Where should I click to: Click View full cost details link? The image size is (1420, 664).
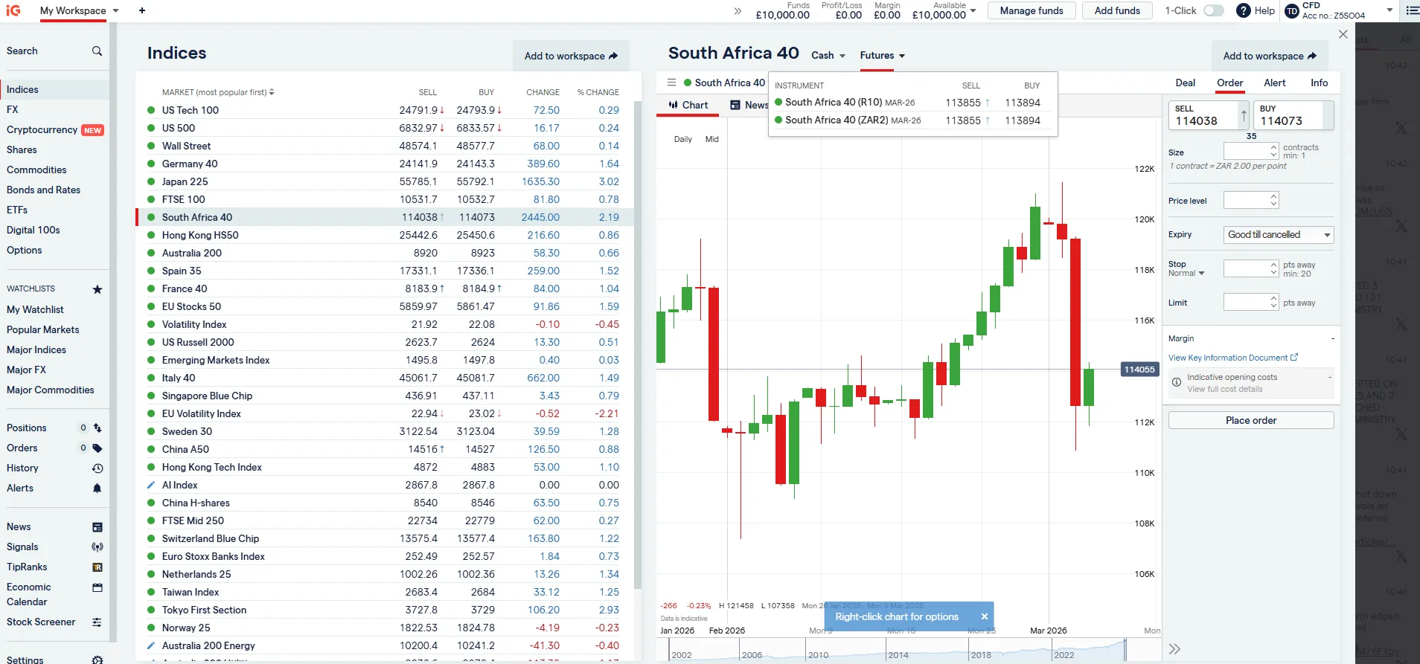click(x=1224, y=390)
